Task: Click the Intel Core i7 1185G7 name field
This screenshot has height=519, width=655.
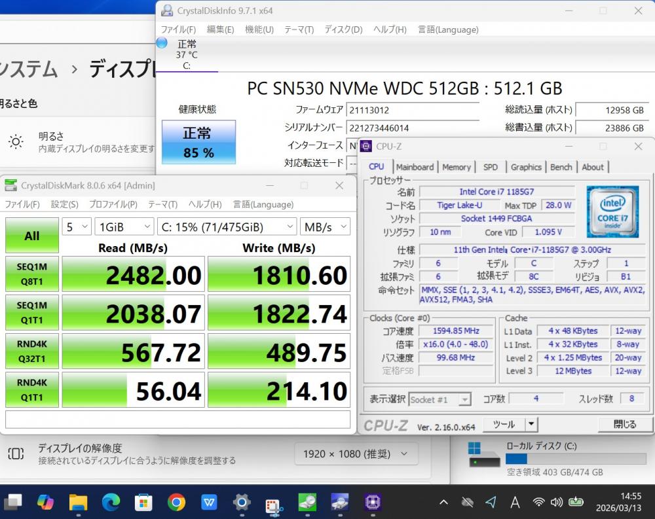Action: click(x=496, y=192)
